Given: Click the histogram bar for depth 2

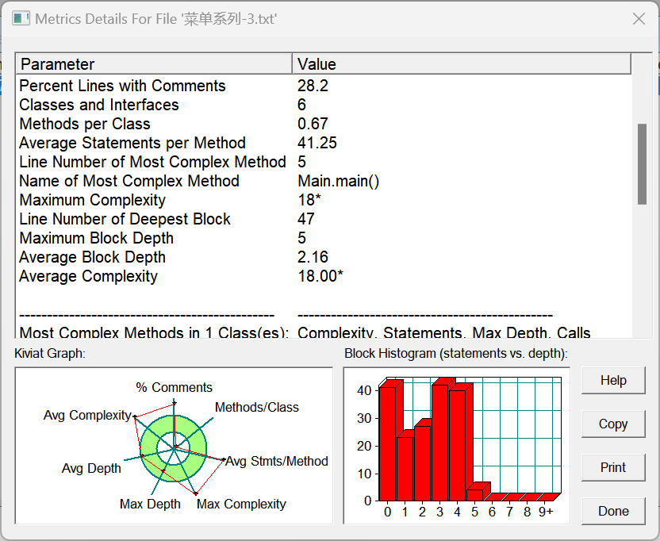Looking at the screenshot, I should click(423, 463).
